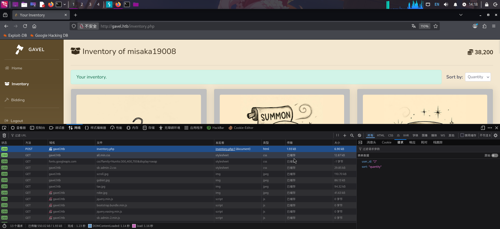
Task: Filter requests by JS type
Action: (398, 135)
